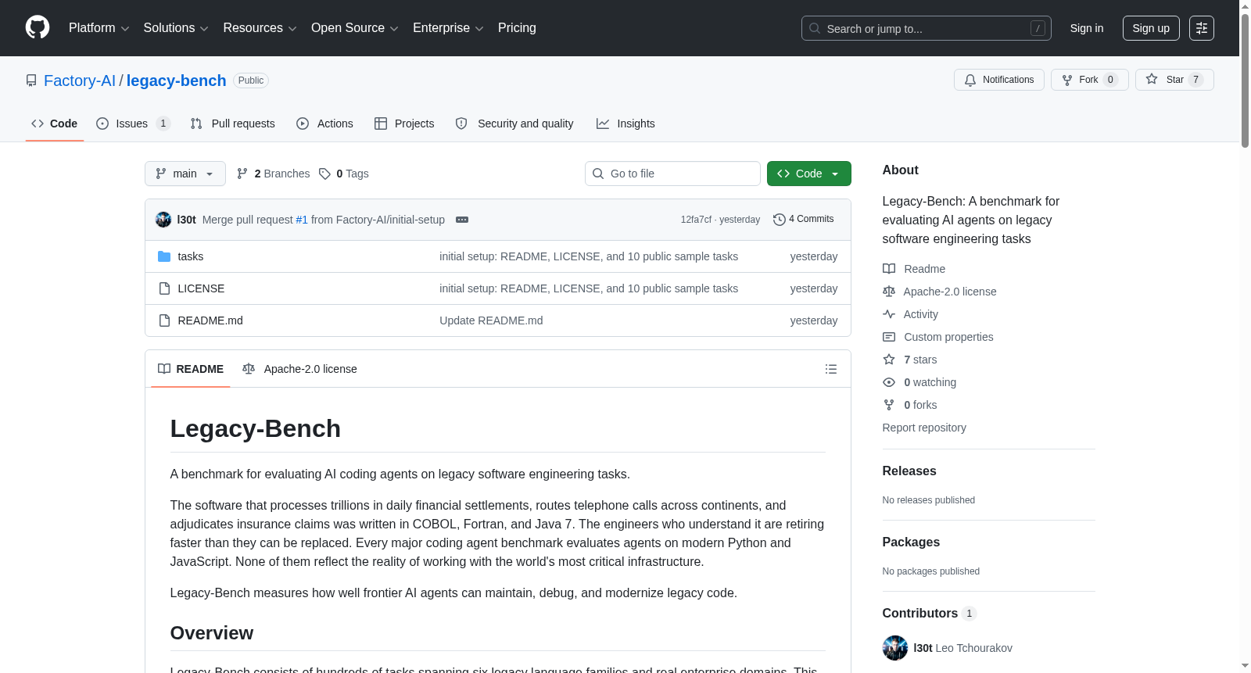
Task: Switch to the Issues tab
Action: pos(133,124)
